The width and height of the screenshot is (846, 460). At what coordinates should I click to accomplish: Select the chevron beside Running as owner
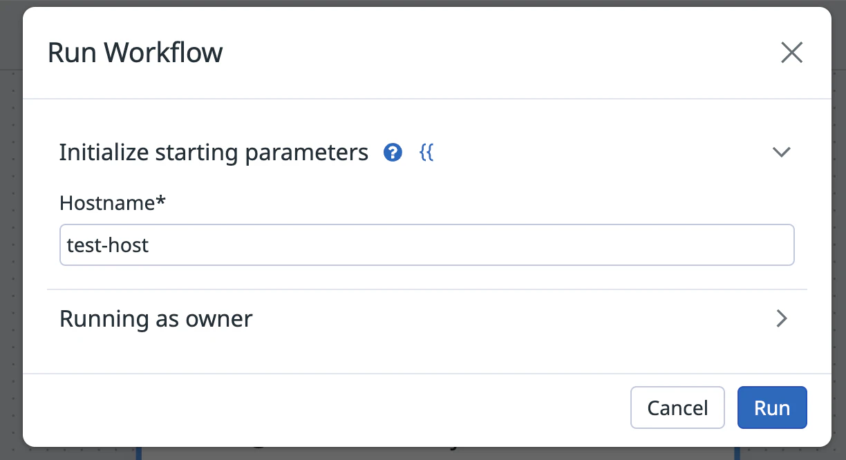(x=782, y=318)
